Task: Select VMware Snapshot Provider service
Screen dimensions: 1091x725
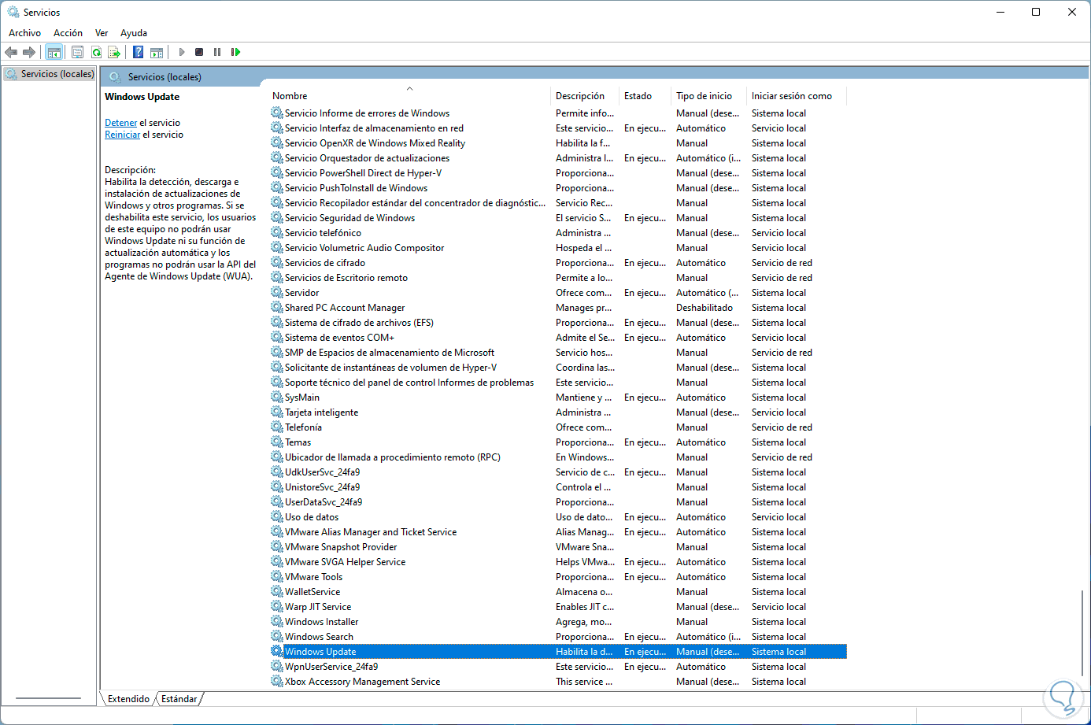Action: [x=558, y=547]
